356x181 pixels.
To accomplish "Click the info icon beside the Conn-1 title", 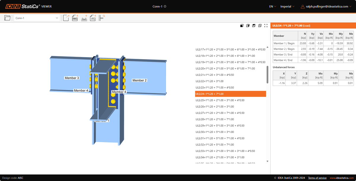I will click(165, 6).
